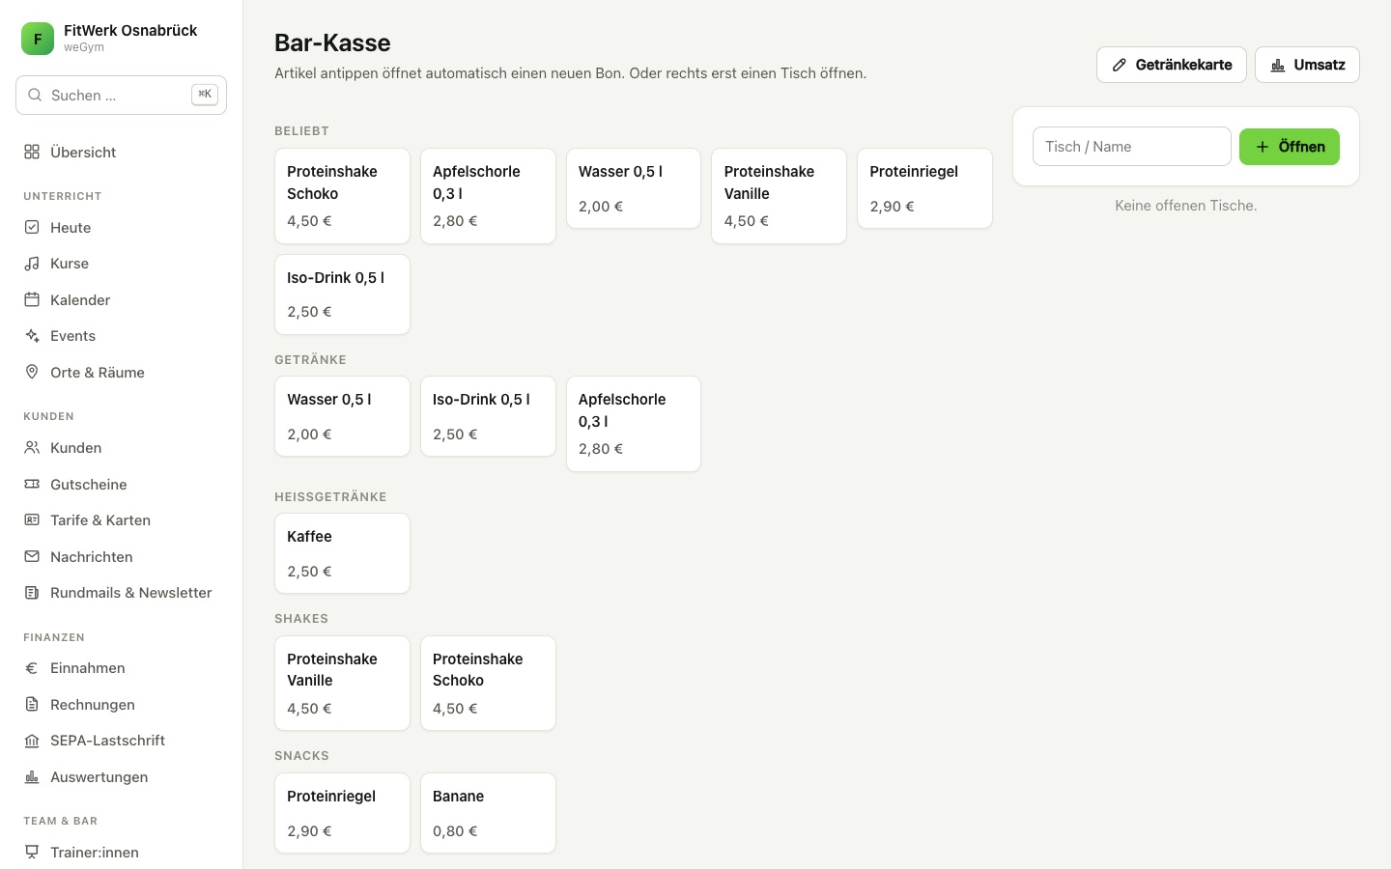Click the green Öffnen button

(x=1290, y=147)
